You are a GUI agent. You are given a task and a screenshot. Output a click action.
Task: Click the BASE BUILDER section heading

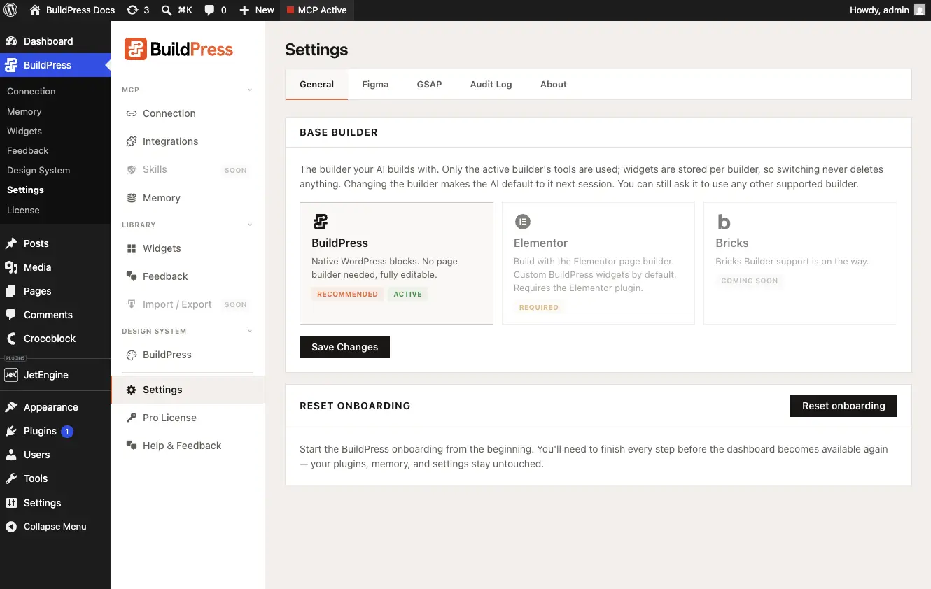point(339,132)
